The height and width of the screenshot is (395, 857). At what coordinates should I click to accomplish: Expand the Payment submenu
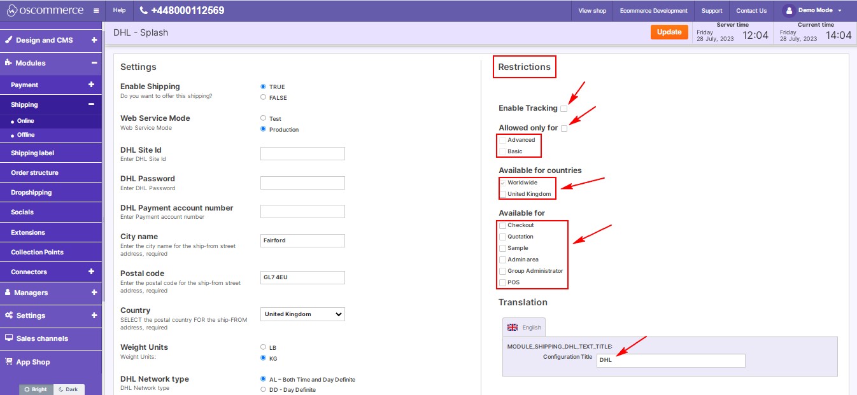point(91,85)
